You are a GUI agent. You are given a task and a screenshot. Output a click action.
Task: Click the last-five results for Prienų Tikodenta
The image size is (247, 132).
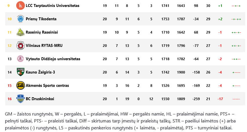[x=236, y=19]
